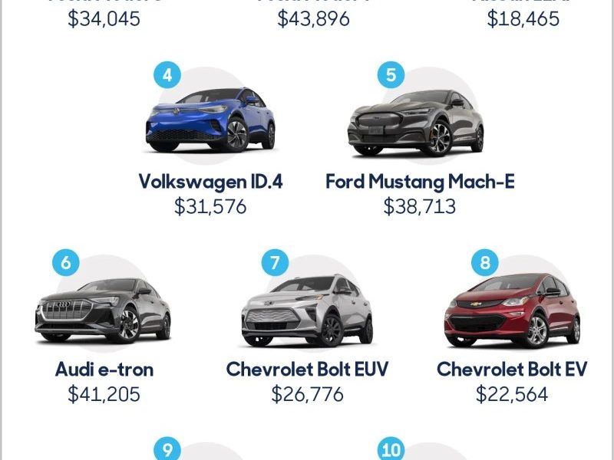The image size is (614, 460).
Task: Select the red Chevrolet Bolt EV image
Action: [x=512, y=310]
